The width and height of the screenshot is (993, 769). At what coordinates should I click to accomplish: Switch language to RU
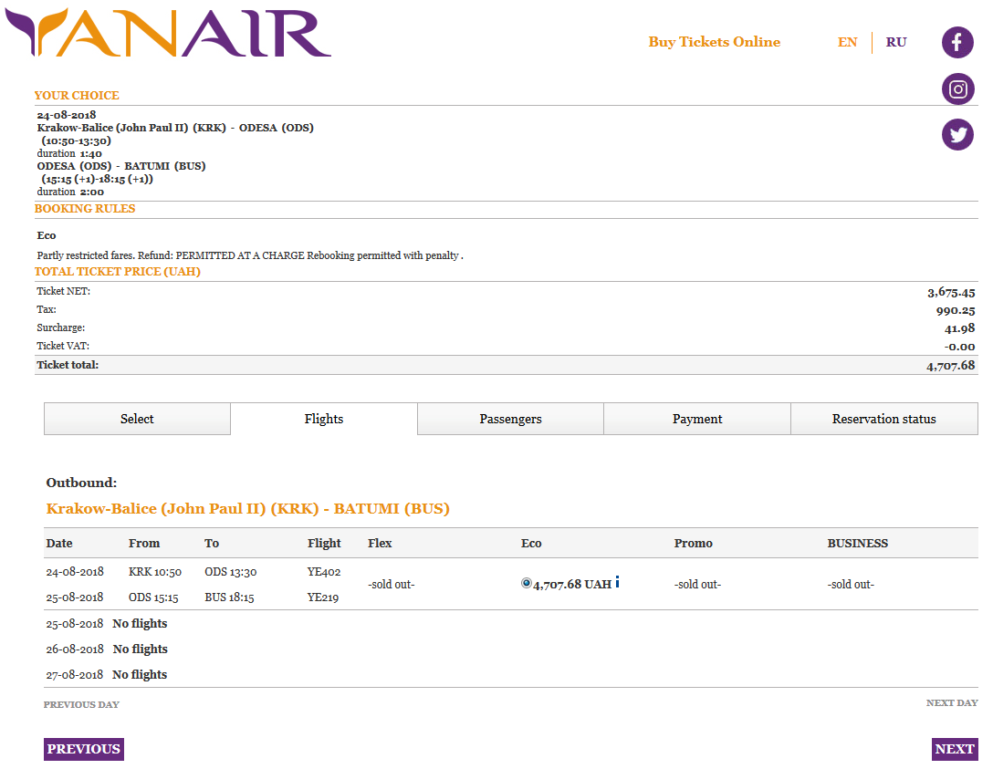pyautogui.click(x=895, y=42)
